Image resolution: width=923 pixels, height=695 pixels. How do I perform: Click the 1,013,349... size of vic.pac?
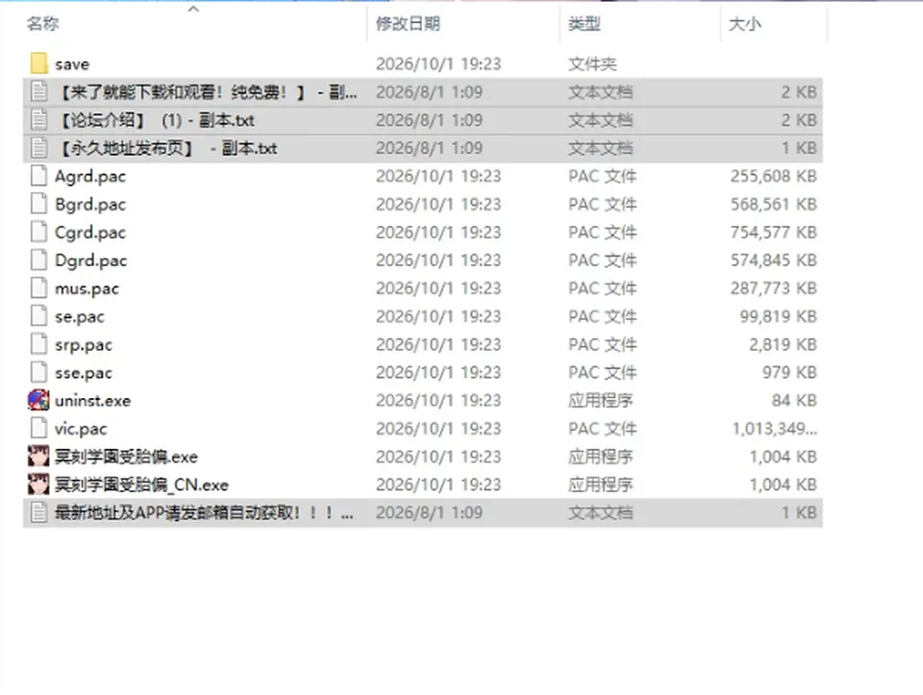pyautogui.click(x=775, y=429)
